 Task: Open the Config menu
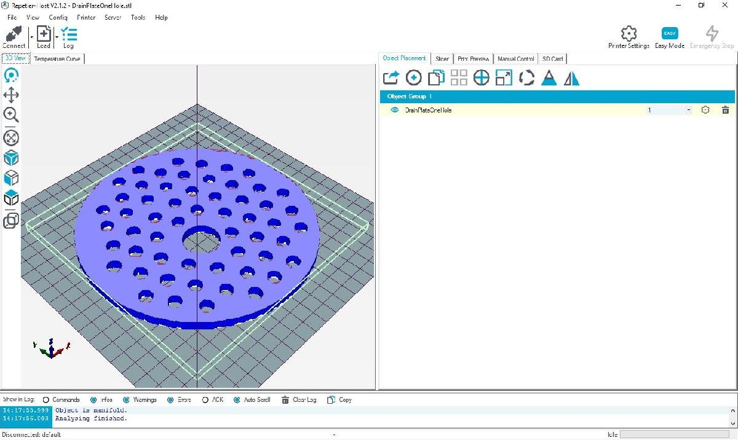point(58,17)
